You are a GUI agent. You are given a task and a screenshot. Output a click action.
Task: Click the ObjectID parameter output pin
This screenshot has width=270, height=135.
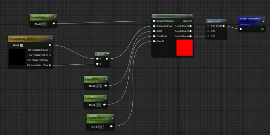111,126
